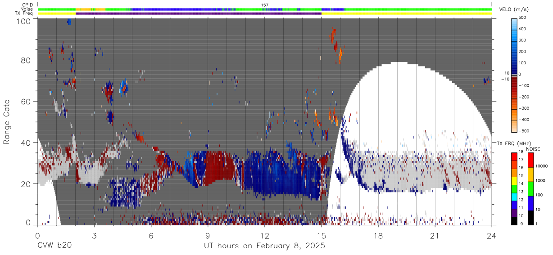Click the cyan 12-13 MHz TX frequency swatch
The width and height of the screenshot is (553, 255).
[514, 197]
